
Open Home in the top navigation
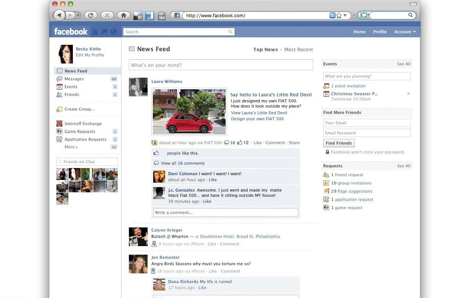pos(359,32)
